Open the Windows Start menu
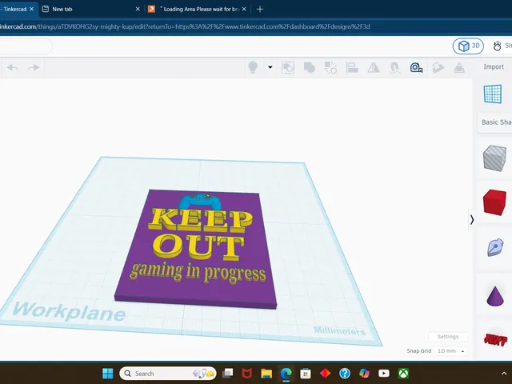 pyautogui.click(x=108, y=374)
